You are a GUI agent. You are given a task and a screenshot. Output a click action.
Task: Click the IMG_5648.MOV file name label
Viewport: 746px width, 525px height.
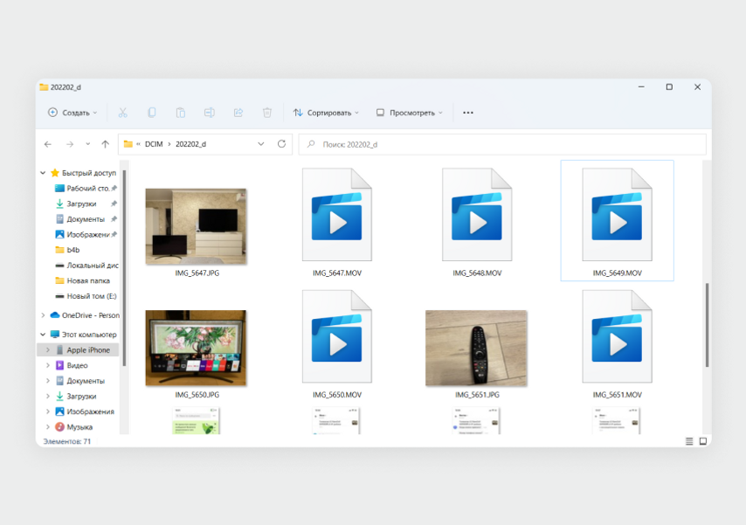tap(477, 273)
